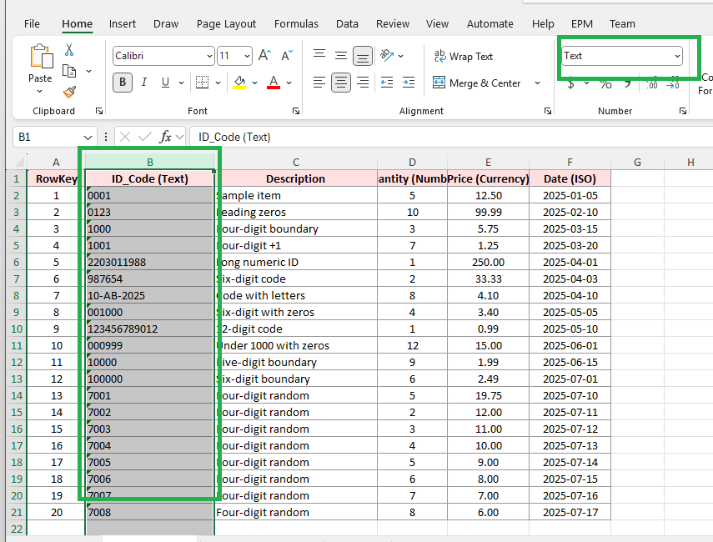
Task: Click the Copy icon
Action: coord(69,70)
